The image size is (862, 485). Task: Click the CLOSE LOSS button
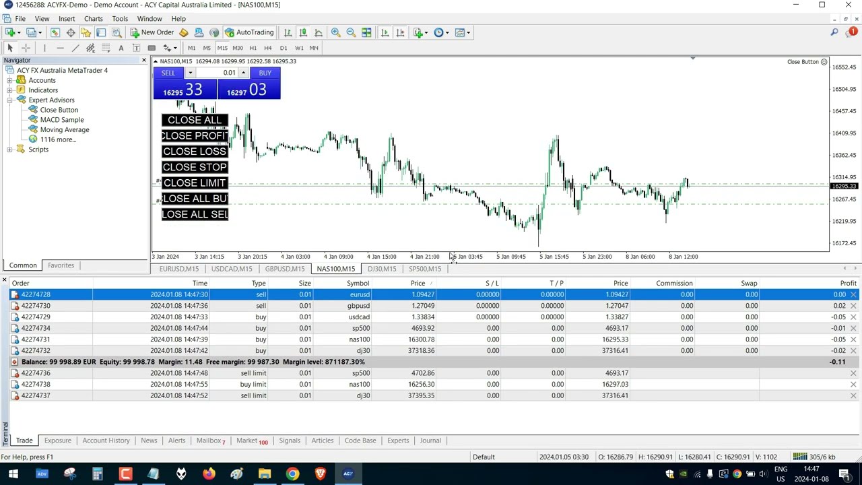pyautogui.click(x=195, y=152)
